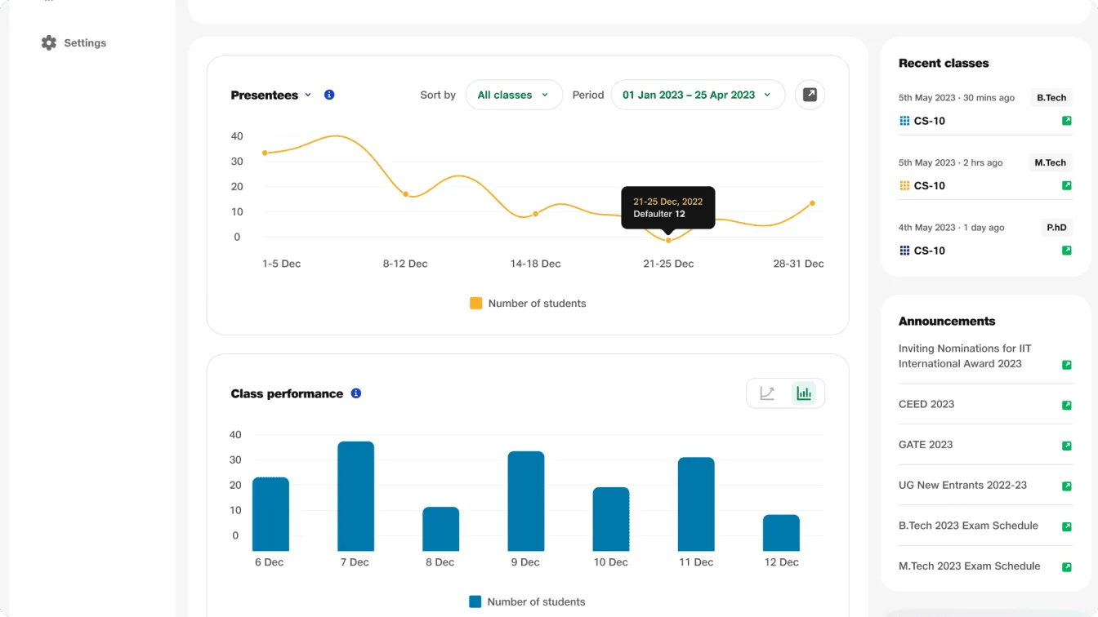This screenshot has width=1098, height=617.
Task: Expand the Presentees chart with arrow icon
Action: 810,95
